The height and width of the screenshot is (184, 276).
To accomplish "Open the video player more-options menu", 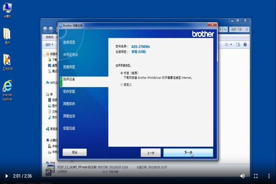I will point(269,176).
